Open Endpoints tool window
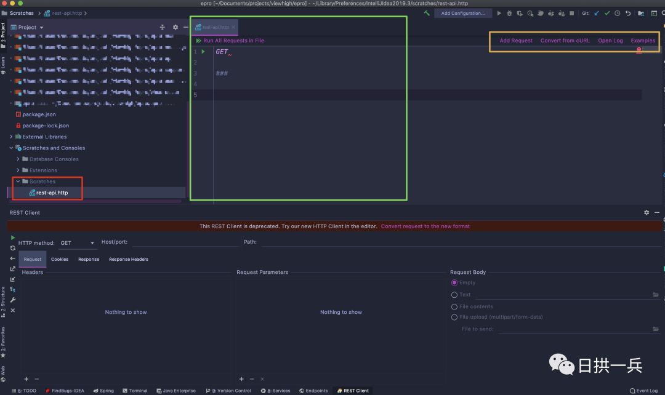665x395 pixels. [x=313, y=391]
